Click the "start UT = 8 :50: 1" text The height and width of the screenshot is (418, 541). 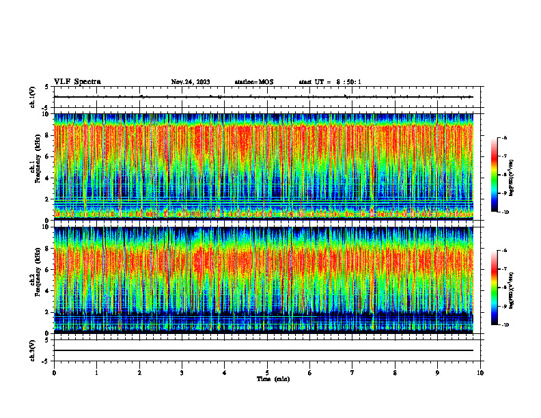click(x=330, y=82)
